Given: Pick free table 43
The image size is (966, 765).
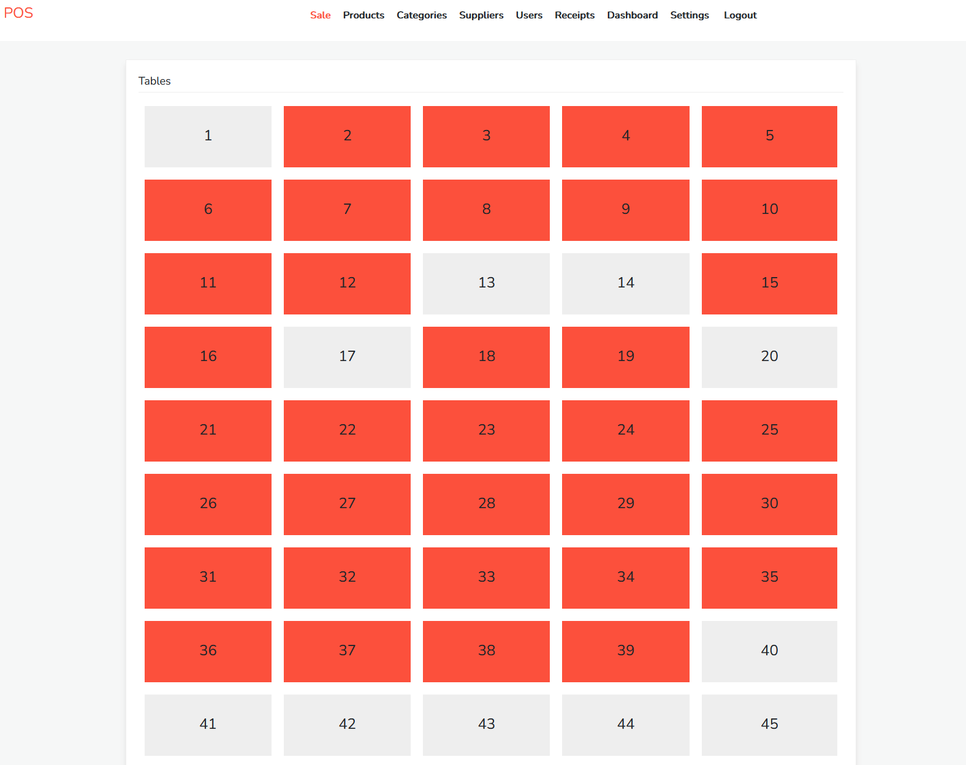Looking at the screenshot, I should pyautogui.click(x=486, y=725).
